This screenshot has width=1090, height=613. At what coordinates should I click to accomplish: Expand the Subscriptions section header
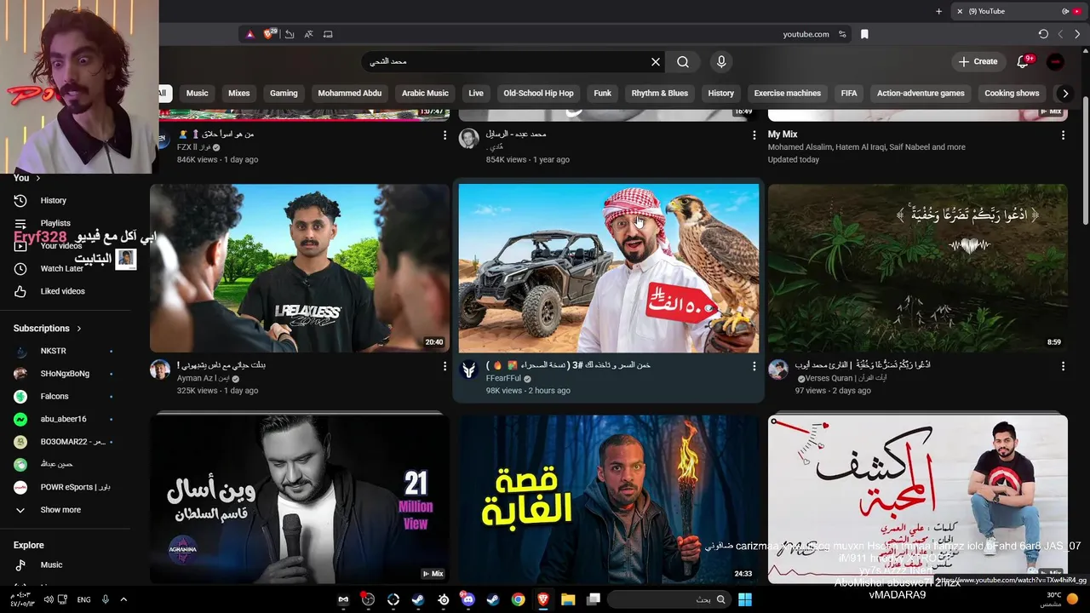click(x=48, y=328)
